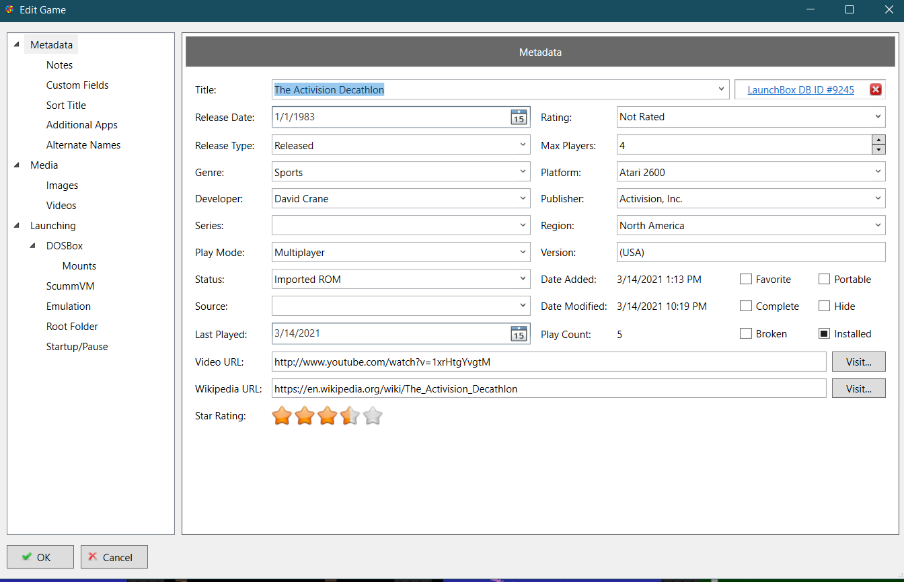Toggle the Installed checkbox

coord(824,333)
